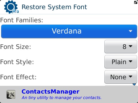Click the Font Style label
This screenshot has width=138, height=103.
[x=17, y=62]
